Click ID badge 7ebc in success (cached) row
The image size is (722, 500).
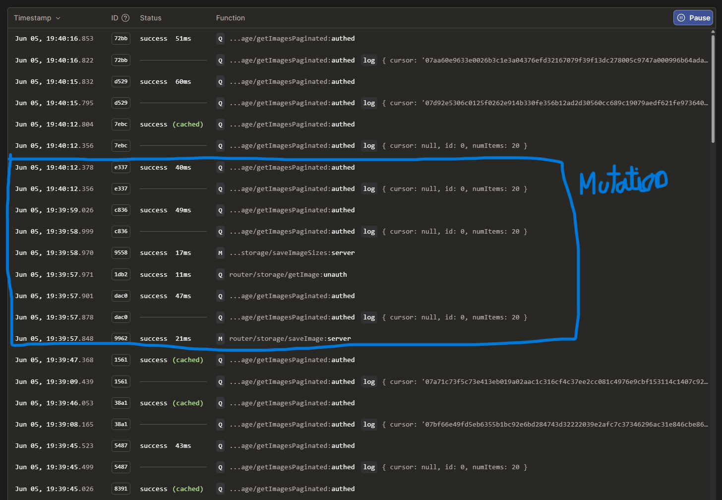point(121,125)
